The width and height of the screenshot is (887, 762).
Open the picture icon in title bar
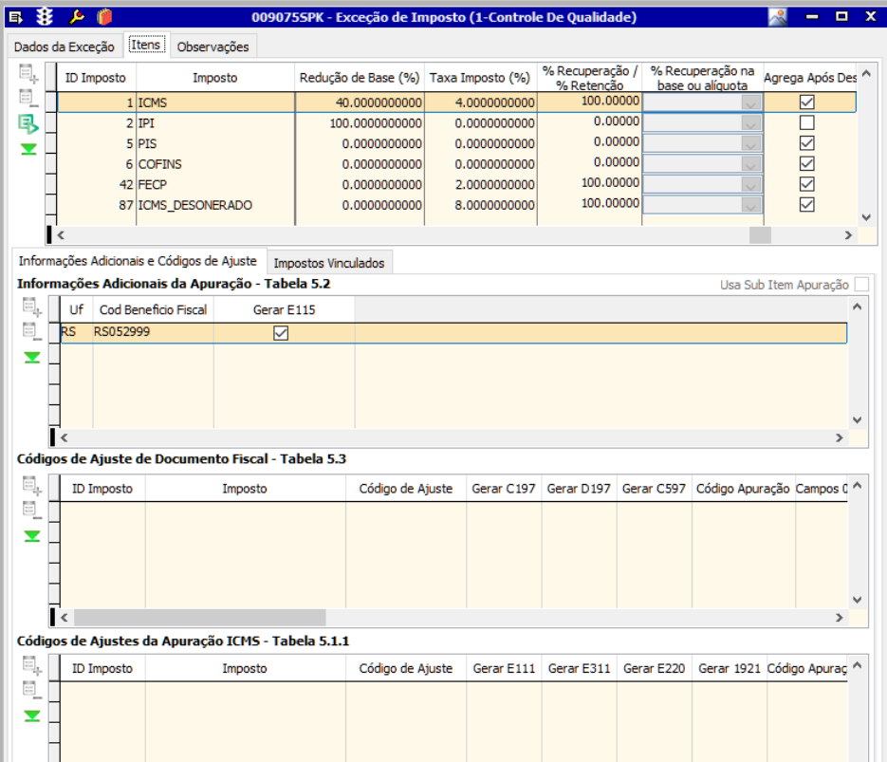pos(778,16)
